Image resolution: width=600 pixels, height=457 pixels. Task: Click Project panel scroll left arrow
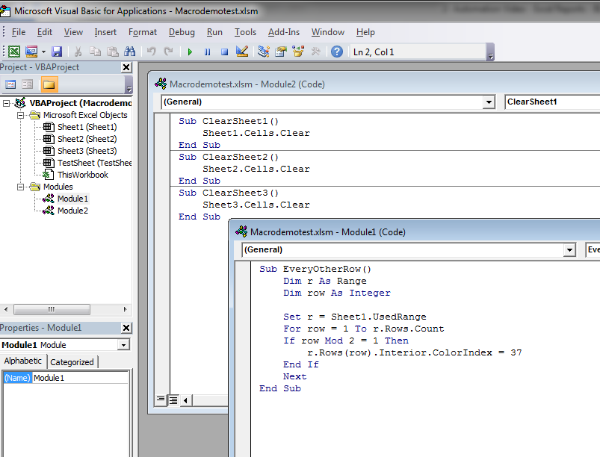coord(6,309)
